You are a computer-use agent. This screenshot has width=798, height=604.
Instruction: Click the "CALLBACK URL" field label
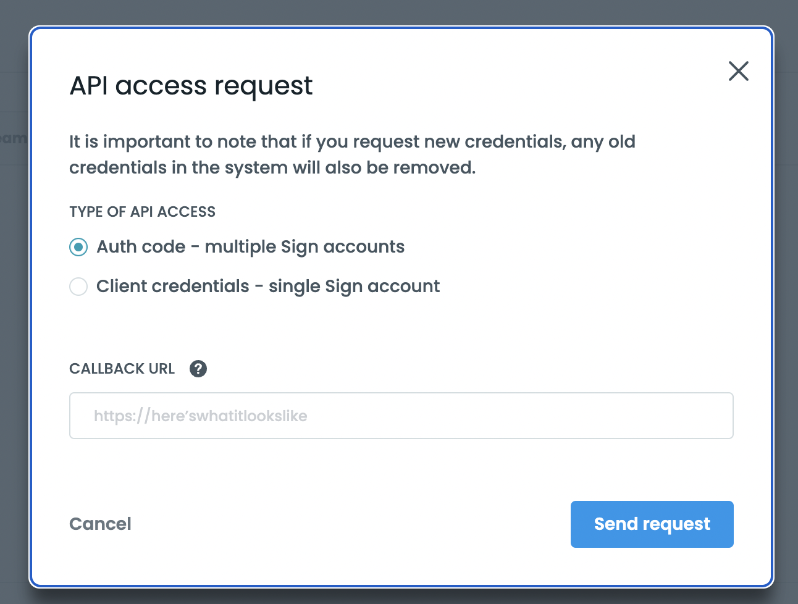click(x=122, y=369)
